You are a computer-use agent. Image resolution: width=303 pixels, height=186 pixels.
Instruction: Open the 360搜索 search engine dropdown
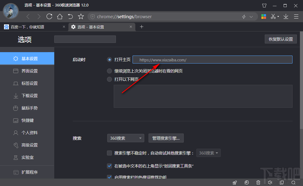[x=125, y=138]
